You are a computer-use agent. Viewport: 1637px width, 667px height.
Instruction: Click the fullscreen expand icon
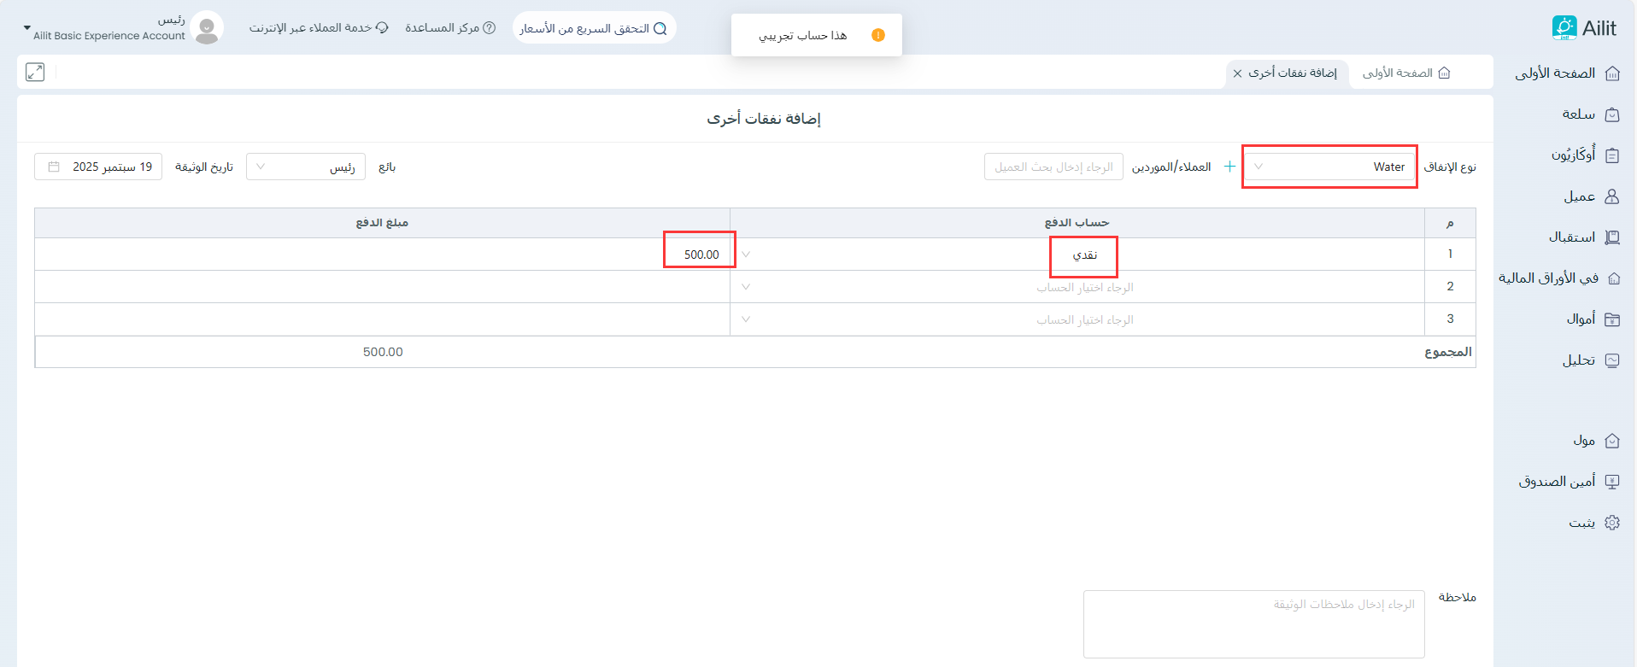point(35,73)
